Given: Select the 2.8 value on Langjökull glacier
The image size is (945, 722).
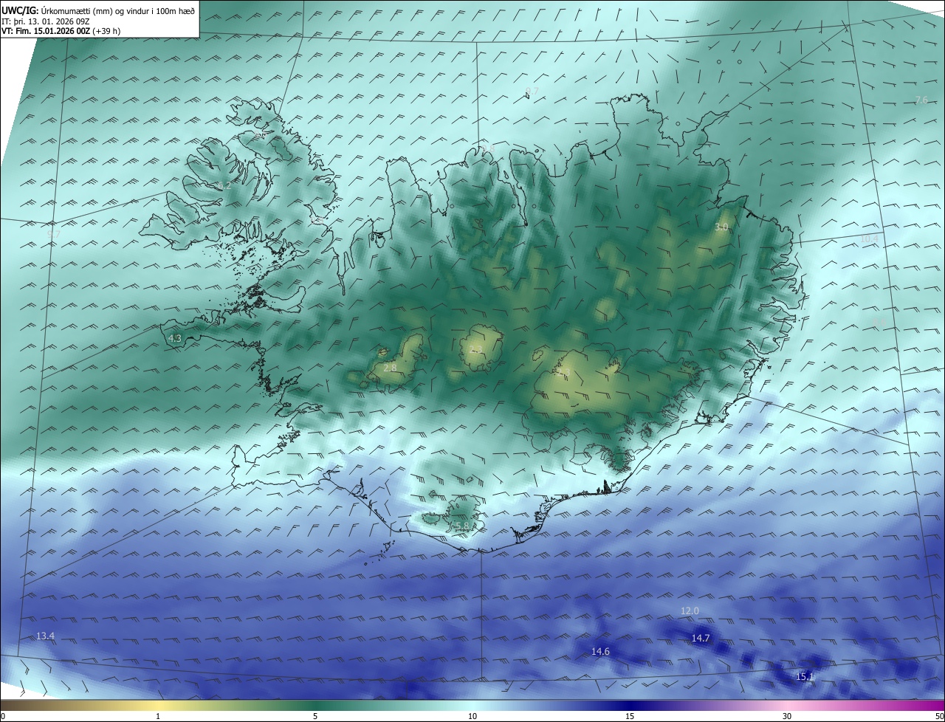Looking at the screenshot, I should 391,367.
